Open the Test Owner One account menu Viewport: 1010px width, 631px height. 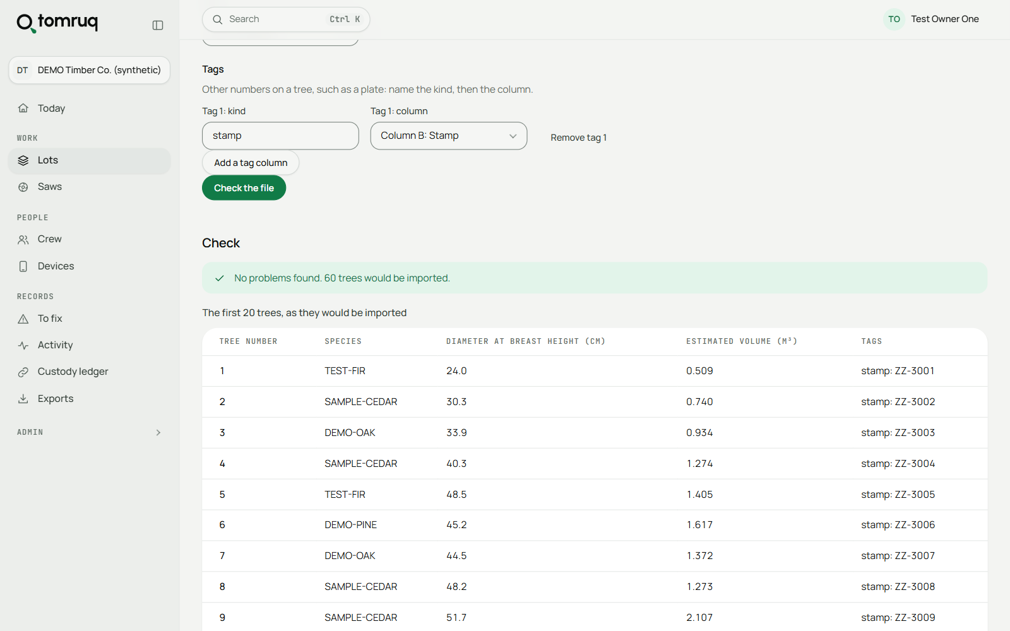(x=931, y=20)
